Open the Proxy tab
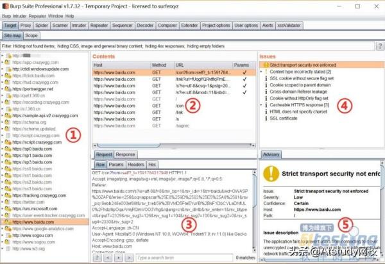 pyautogui.click(x=26, y=26)
